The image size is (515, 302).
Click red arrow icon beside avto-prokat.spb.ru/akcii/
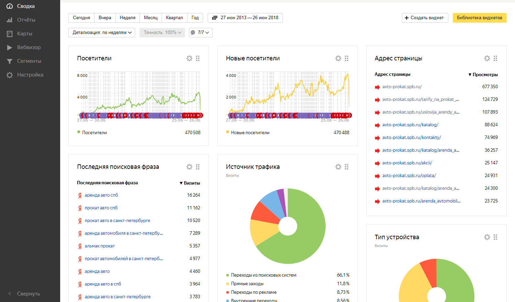[377, 163]
